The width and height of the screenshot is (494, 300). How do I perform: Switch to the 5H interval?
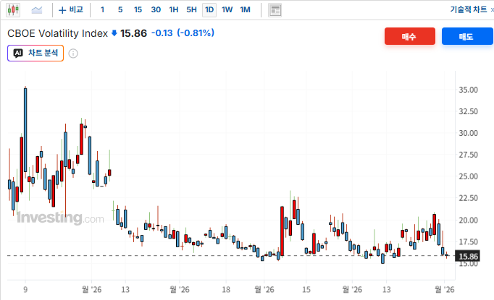[x=191, y=10]
